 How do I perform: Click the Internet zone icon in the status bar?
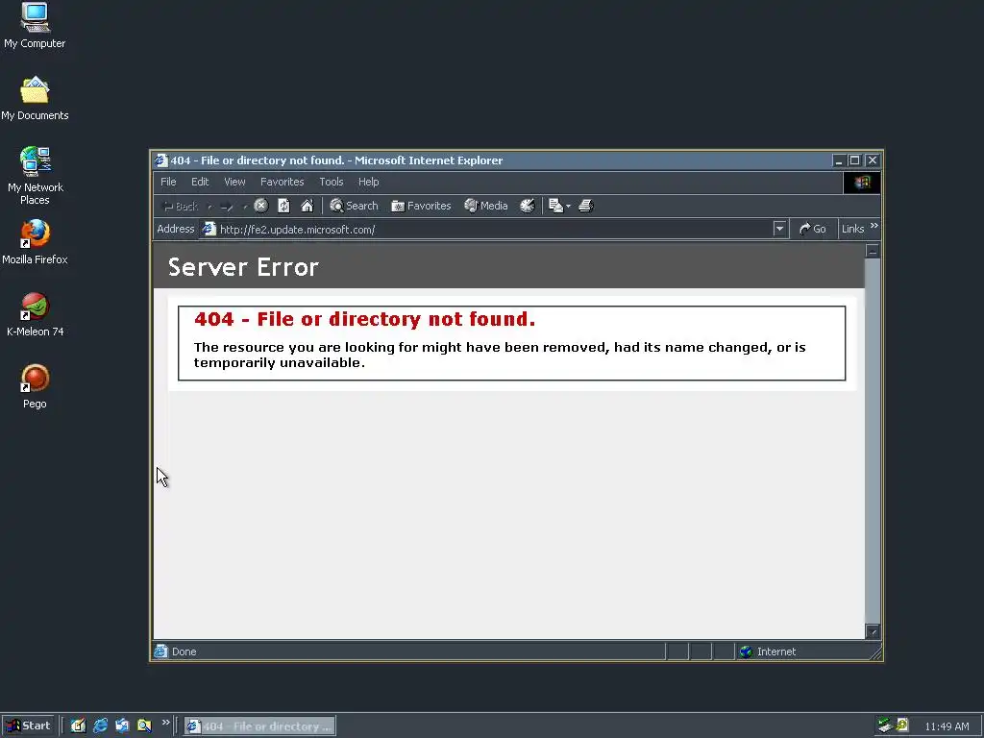pos(746,652)
